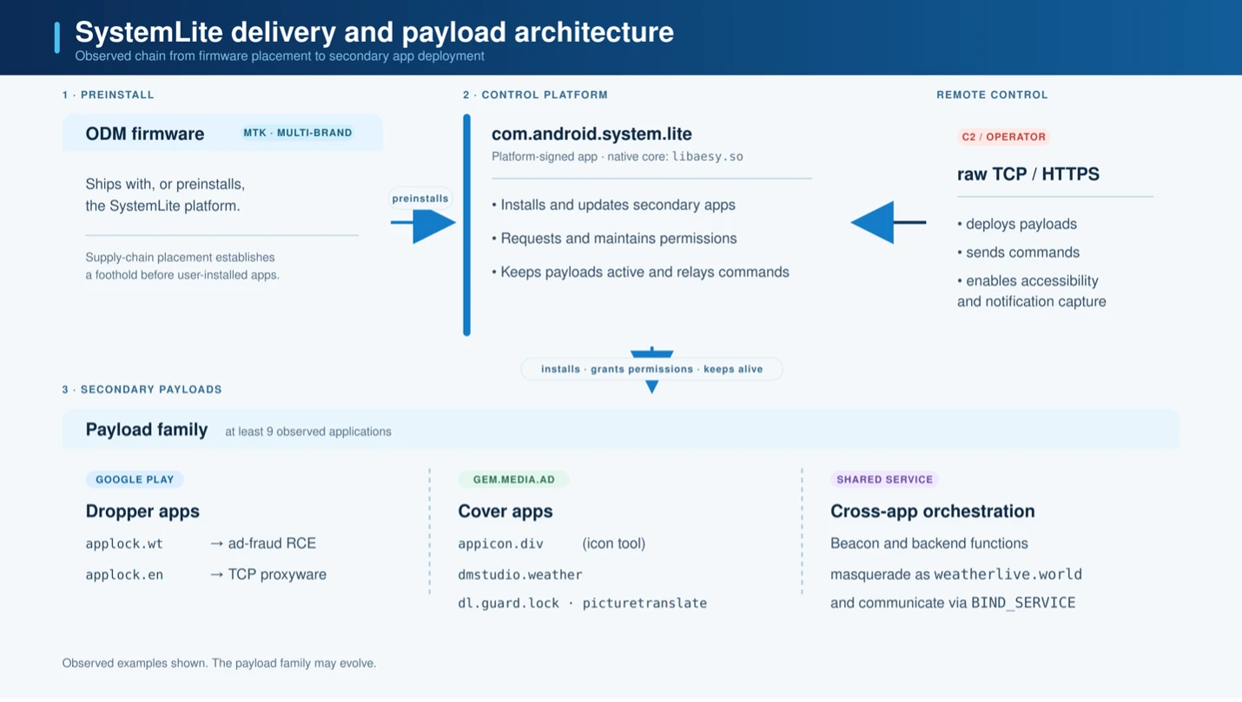
Task: Select the "3 · SECONDARY PAYLOADS" section label
Action: click(x=142, y=390)
